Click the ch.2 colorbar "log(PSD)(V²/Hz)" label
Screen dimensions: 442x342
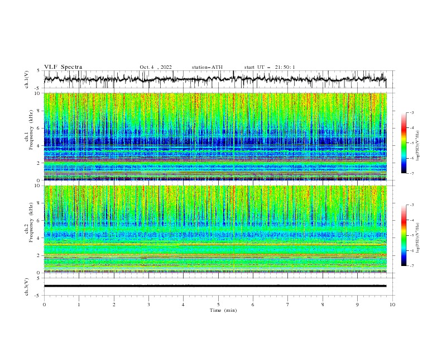pyautogui.click(x=418, y=237)
